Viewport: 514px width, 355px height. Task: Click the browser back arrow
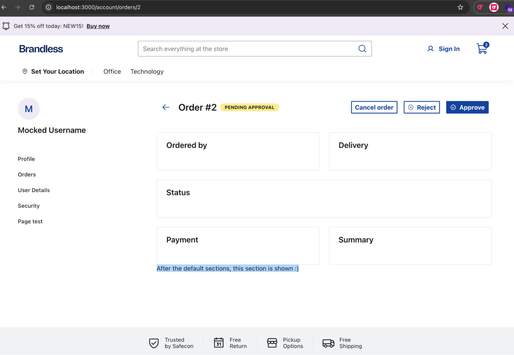coord(4,7)
